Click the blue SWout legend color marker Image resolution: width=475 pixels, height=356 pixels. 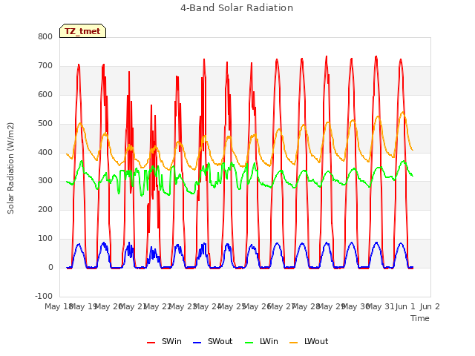tap(197, 343)
